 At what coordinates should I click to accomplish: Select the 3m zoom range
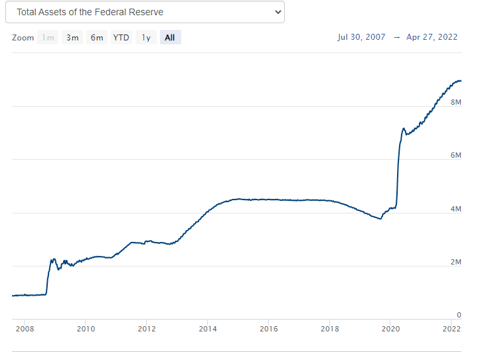(72, 38)
